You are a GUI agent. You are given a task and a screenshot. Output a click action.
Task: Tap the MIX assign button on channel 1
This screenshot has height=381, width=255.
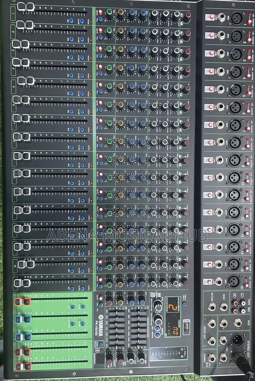point(71,21)
